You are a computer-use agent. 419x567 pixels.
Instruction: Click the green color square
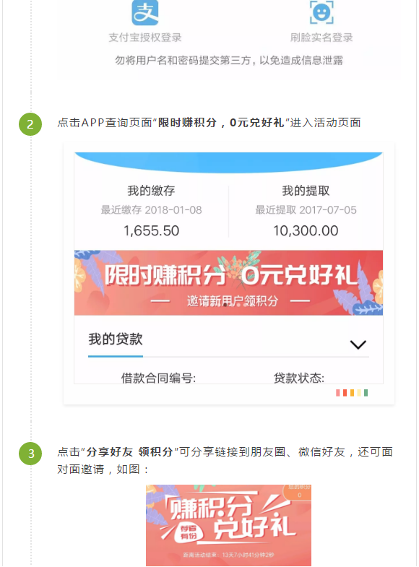pyautogui.click(x=366, y=393)
